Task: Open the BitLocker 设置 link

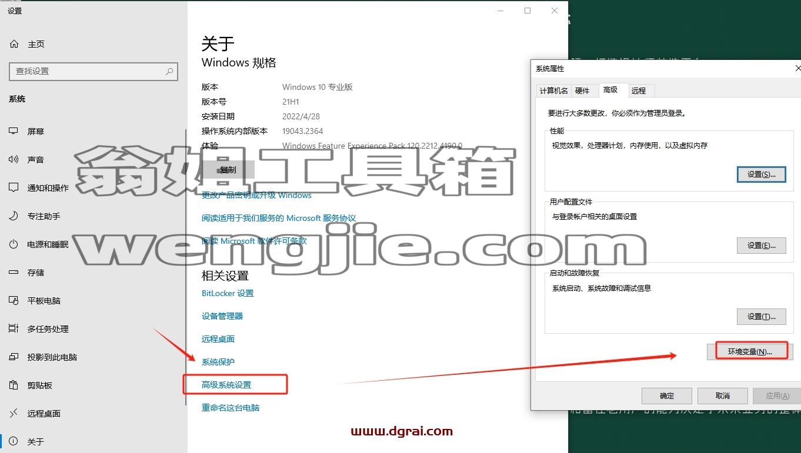Action: pyautogui.click(x=228, y=293)
